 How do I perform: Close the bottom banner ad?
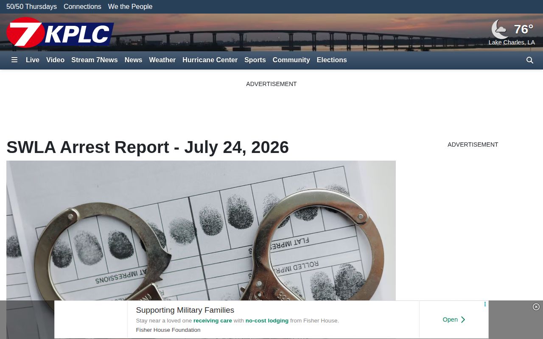536,307
